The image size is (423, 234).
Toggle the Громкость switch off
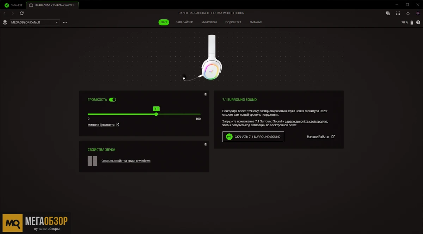(x=112, y=100)
